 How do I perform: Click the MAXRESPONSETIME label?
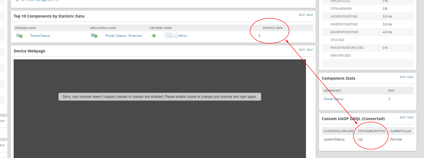(344, 32)
